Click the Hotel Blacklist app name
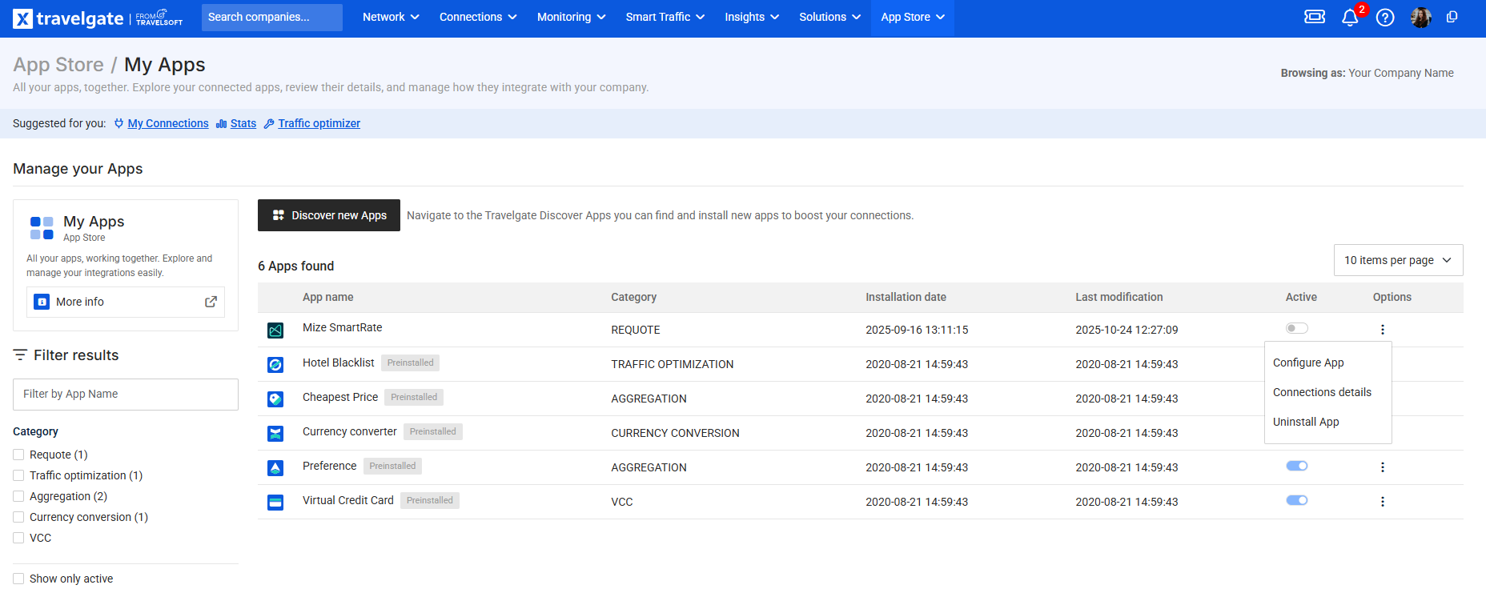 [339, 363]
